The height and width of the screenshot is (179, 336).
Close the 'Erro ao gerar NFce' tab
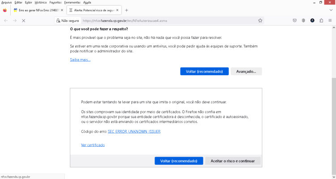click(x=62, y=10)
